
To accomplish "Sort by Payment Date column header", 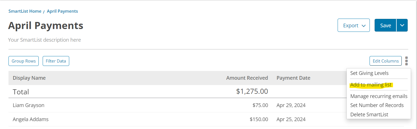I will click(293, 78).
